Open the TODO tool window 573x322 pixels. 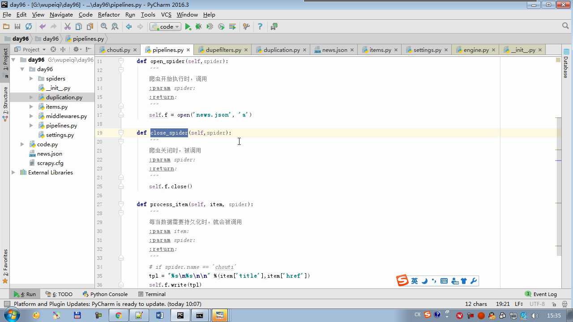click(x=59, y=294)
